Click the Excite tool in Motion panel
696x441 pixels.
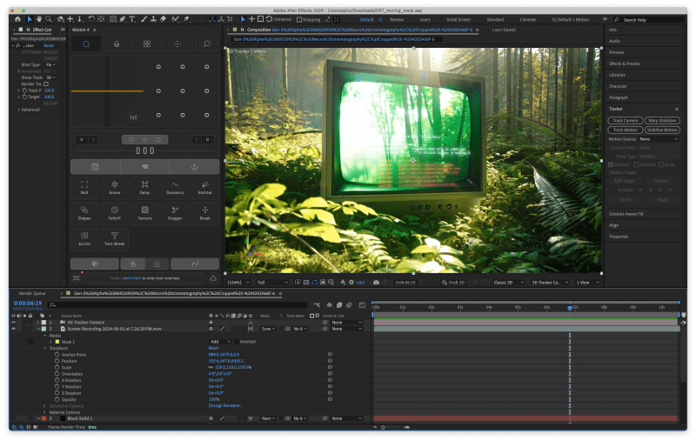coord(84,238)
